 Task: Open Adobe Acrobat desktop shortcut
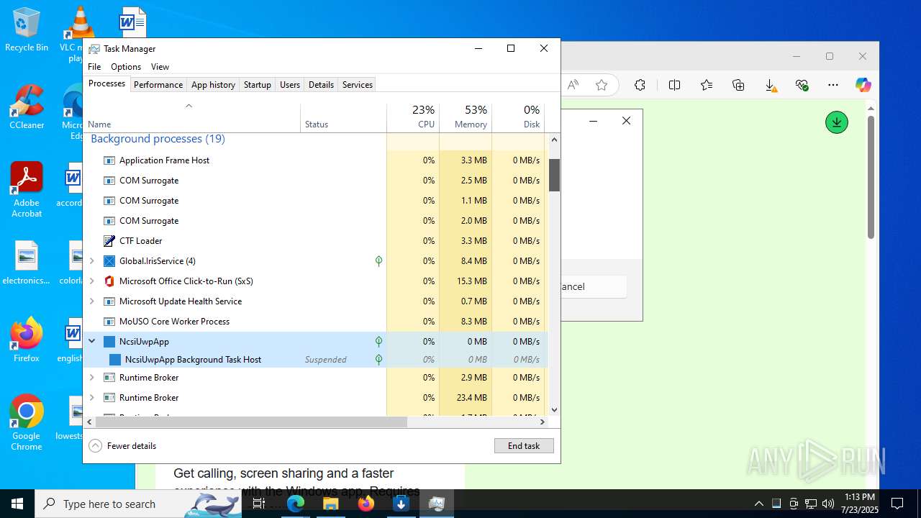point(27,189)
